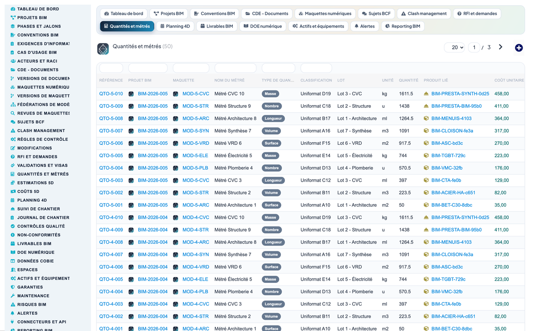Click the Masse badge in row QTO-5-005
Image resolution: width=535 pixels, height=331 pixels.
click(271, 156)
